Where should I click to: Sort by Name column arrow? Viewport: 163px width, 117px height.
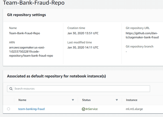tap(73, 100)
